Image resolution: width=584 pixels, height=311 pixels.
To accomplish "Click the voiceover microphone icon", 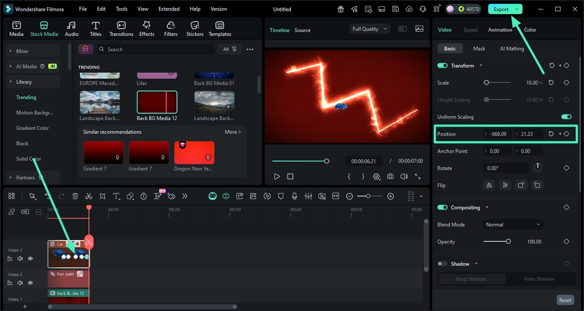I will coord(295,196).
